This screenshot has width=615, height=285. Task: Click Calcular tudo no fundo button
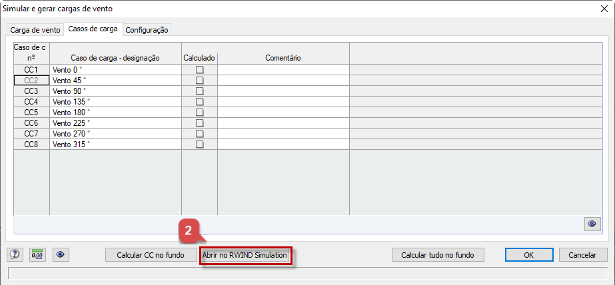click(438, 255)
